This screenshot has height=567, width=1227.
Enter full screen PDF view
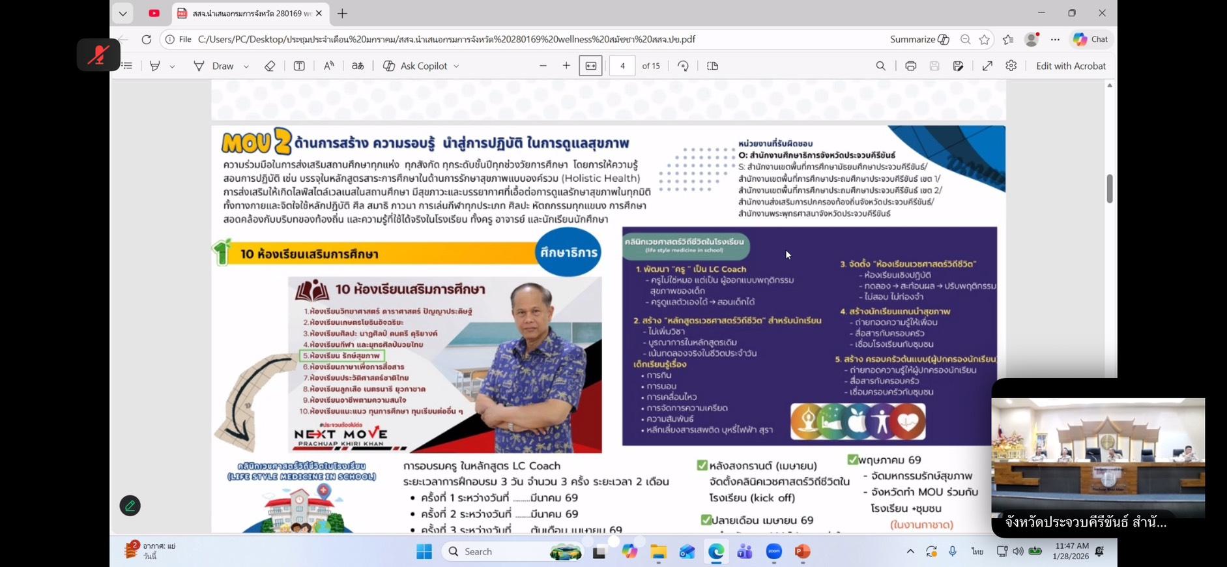click(987, 66)
